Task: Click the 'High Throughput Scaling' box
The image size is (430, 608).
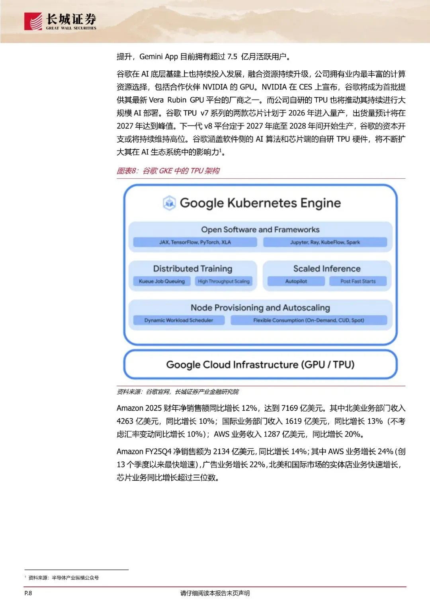Action: click(224, 281)
